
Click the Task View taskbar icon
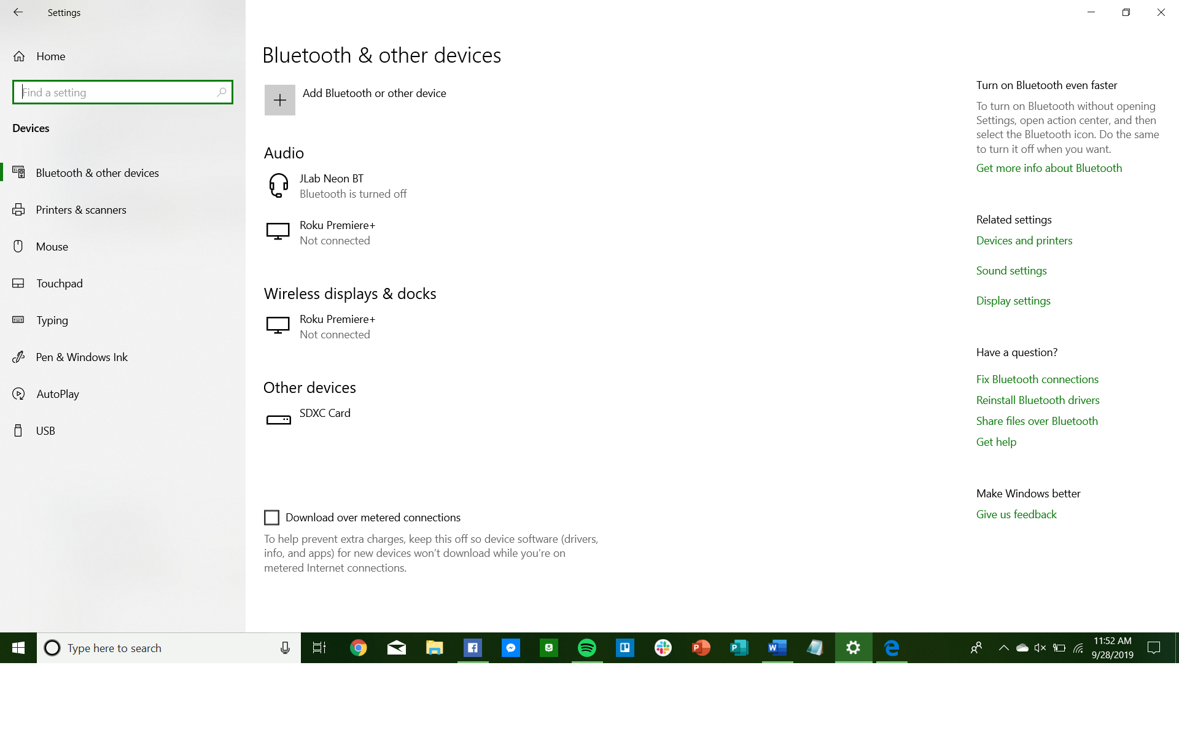click(319, 648)
